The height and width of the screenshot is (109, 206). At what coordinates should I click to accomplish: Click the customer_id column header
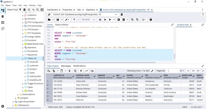click(x=64, y=76)
